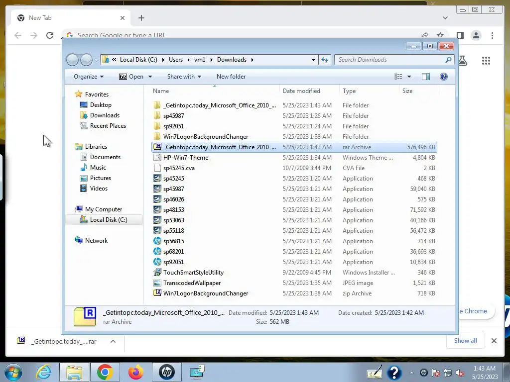Select the Pictures library
The image size is (510, 382).
100,178
